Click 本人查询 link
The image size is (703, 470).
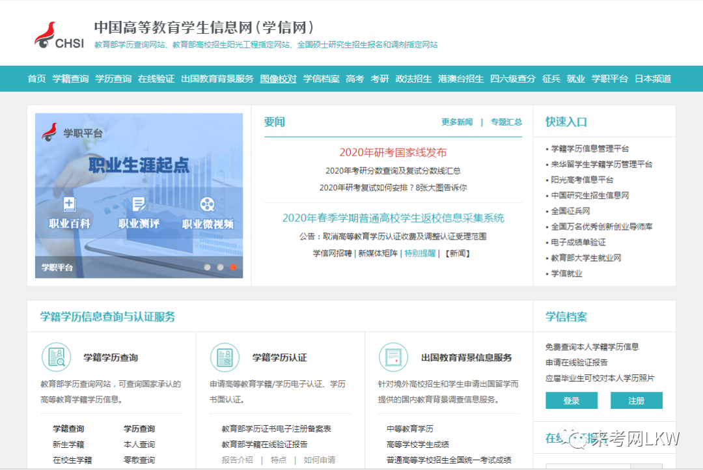coord(139,445)
